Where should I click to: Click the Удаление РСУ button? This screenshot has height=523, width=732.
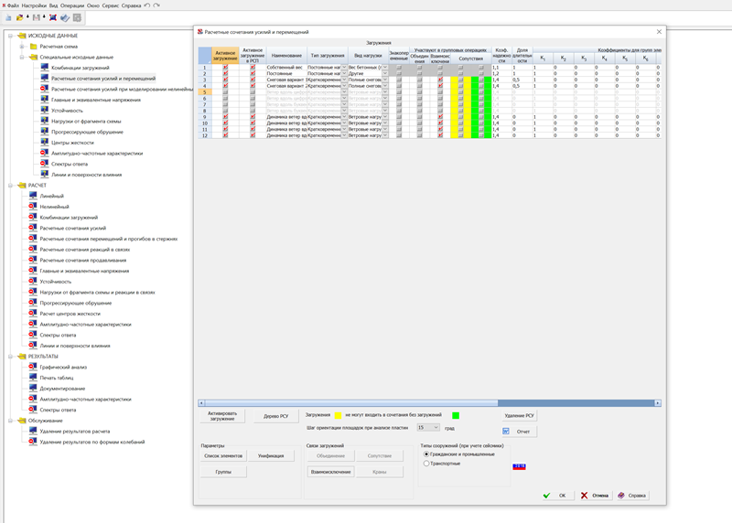(519, 415)
